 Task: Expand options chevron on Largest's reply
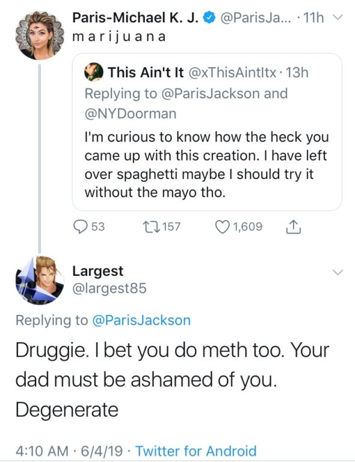[338, 272]
